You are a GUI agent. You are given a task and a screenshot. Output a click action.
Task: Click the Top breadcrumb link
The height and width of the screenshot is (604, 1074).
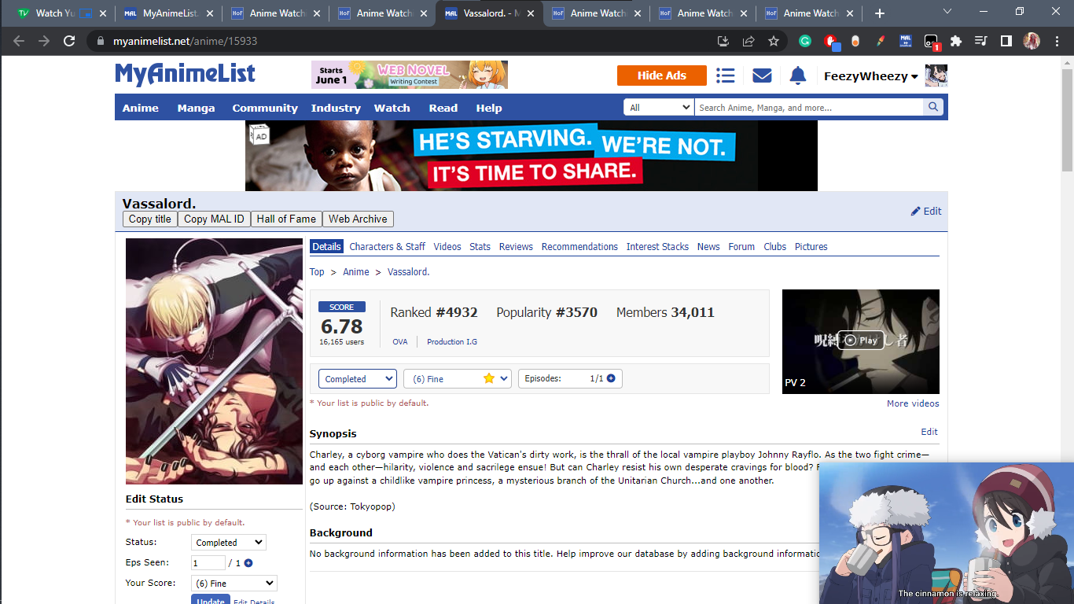coord(317,272)
